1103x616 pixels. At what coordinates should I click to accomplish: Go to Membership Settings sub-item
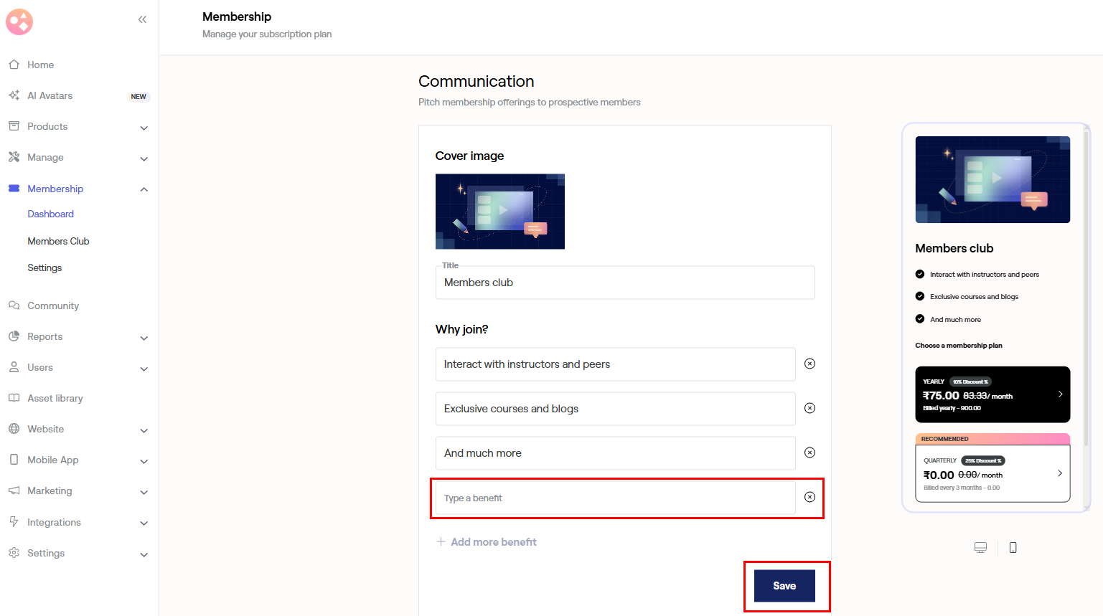tap(44, 267)
